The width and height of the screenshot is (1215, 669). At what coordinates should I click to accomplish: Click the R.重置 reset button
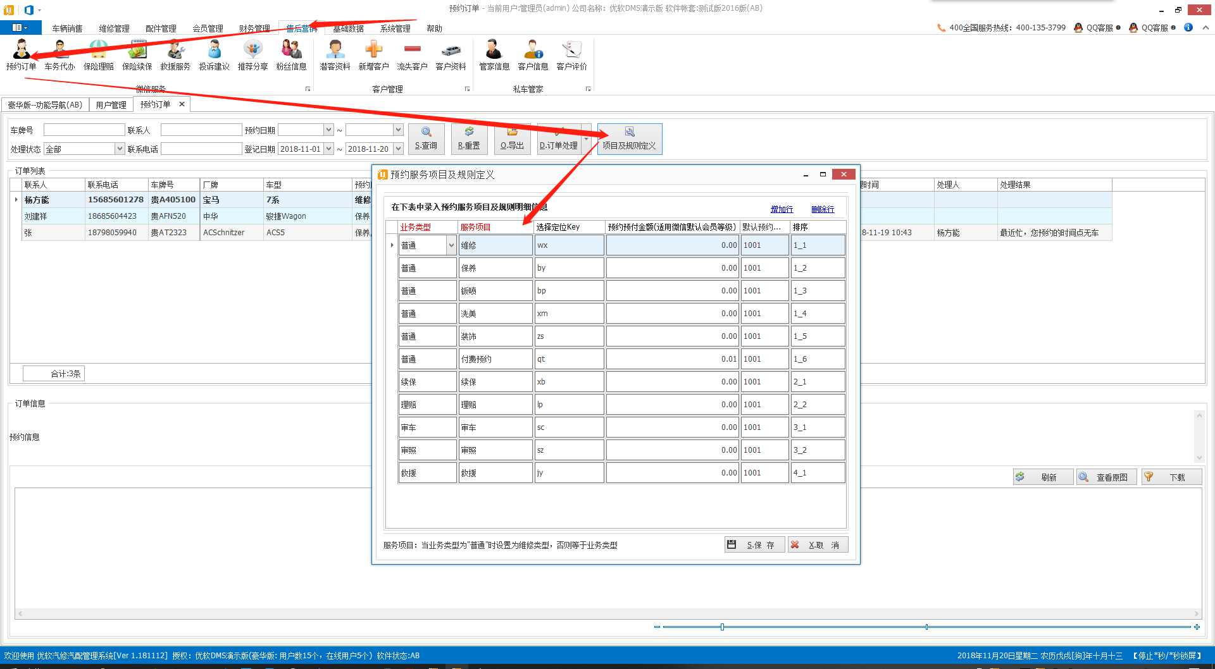pos(469,138)
